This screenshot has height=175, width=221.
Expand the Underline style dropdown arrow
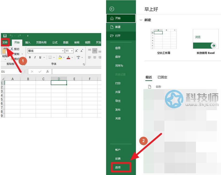(44, 57)
